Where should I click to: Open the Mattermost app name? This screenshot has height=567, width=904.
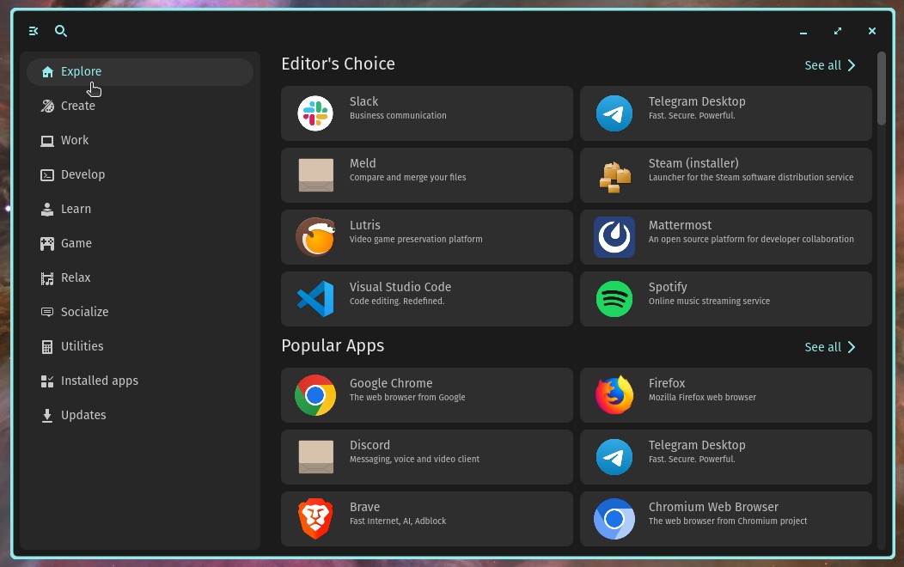(x=681, y=225)
